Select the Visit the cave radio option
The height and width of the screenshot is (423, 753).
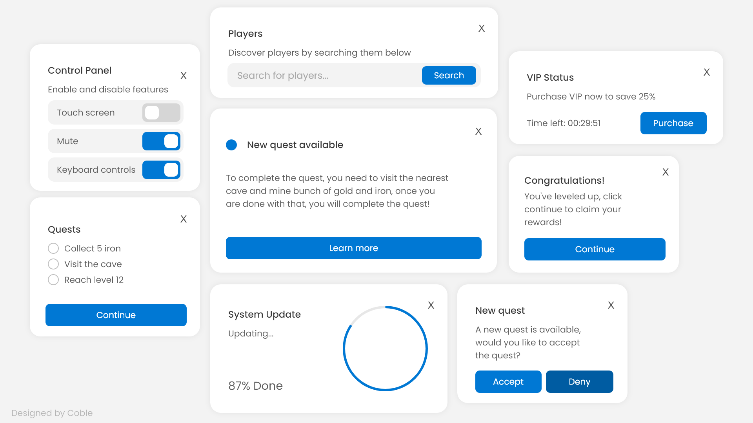click(53, 264)
